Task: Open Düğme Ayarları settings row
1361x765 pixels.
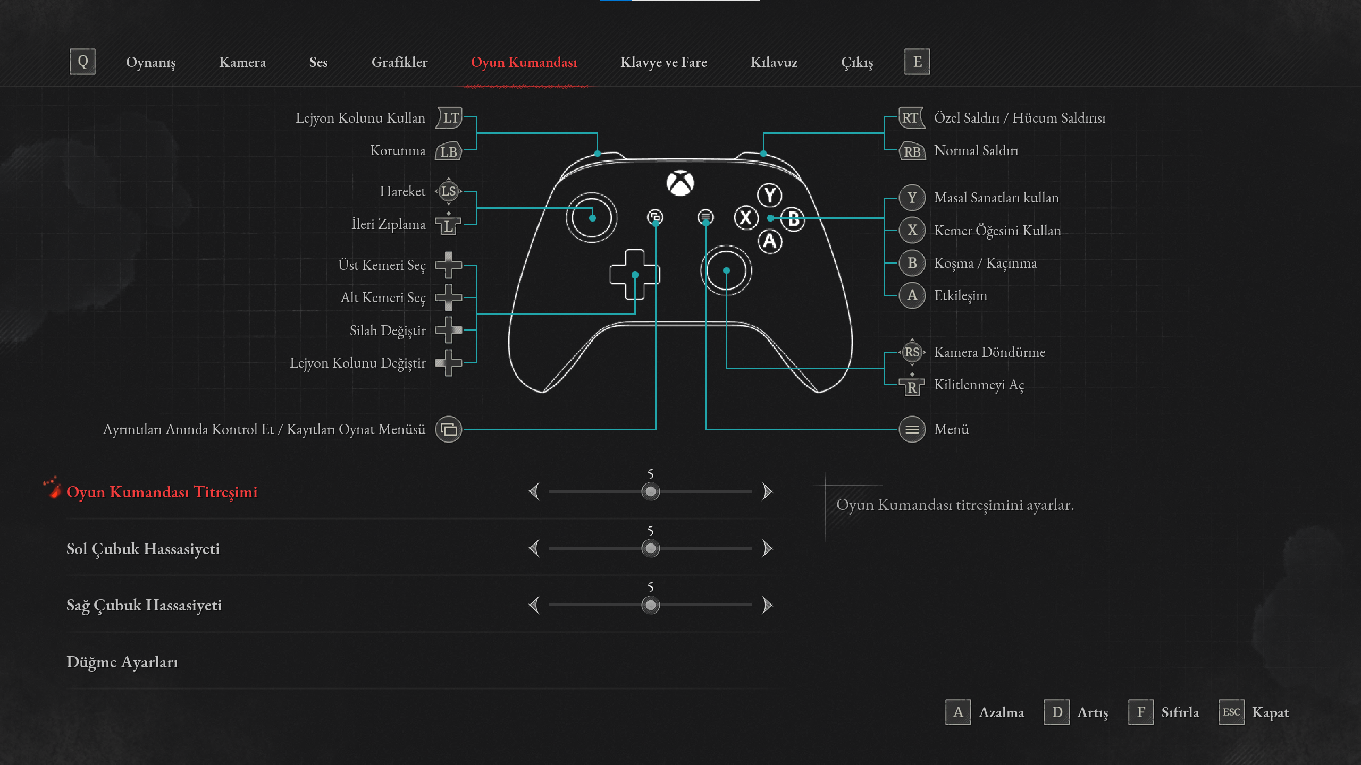Action: click(x=420, y=662)
